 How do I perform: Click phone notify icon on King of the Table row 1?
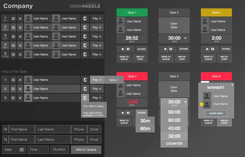pos(85,80)
